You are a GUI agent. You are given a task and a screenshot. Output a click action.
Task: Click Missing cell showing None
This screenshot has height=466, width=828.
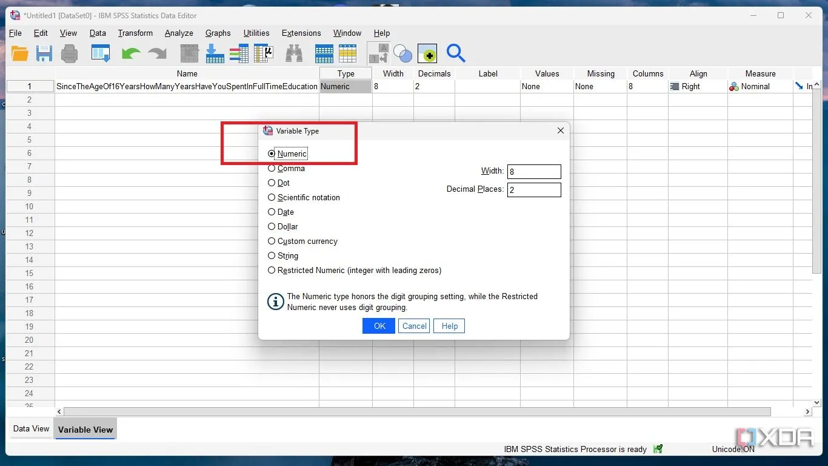600,86
